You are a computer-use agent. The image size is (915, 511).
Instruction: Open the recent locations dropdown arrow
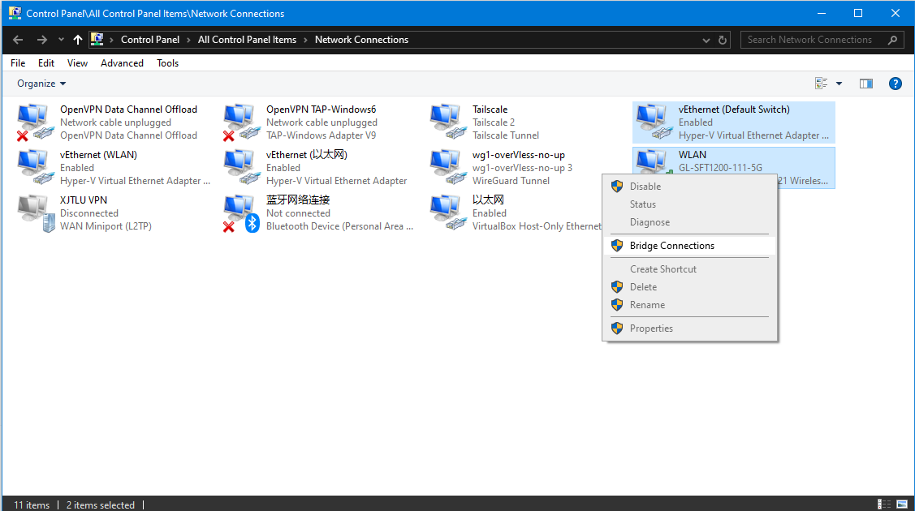tap(61, 40)
